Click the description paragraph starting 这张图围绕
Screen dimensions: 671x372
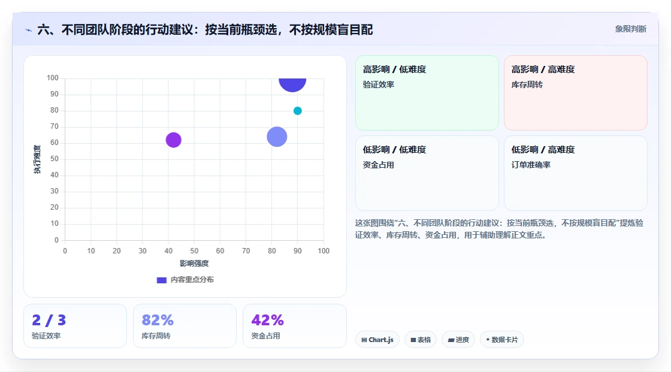point(499,229)
